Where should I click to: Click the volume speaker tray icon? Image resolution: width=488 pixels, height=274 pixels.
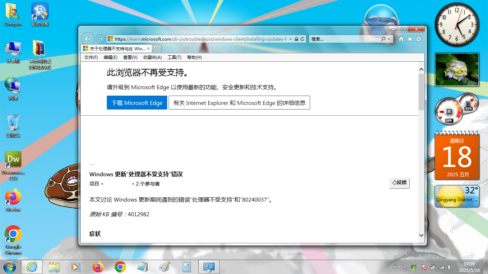pos(450,267)
